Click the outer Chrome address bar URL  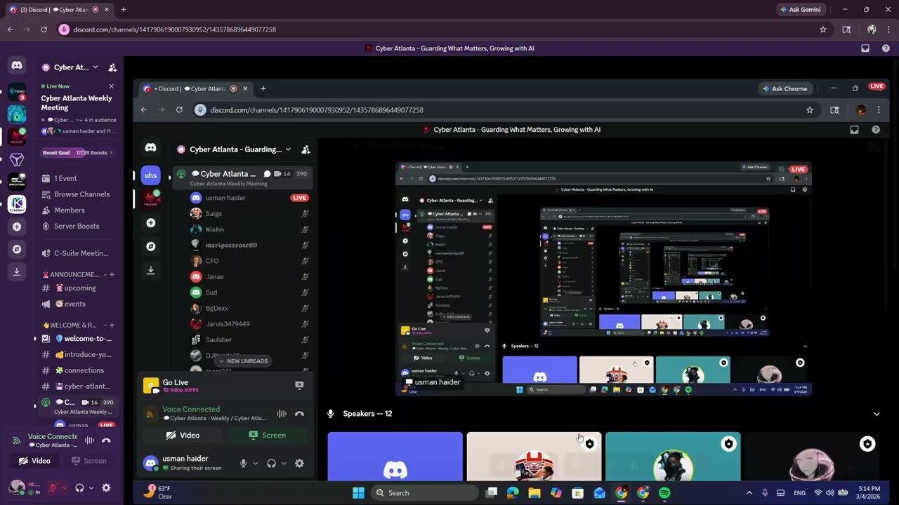tap(174, 29)
